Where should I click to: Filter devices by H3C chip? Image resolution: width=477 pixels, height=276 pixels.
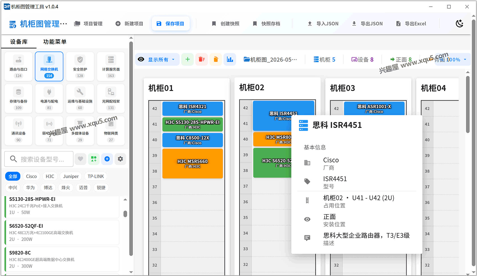50,176
